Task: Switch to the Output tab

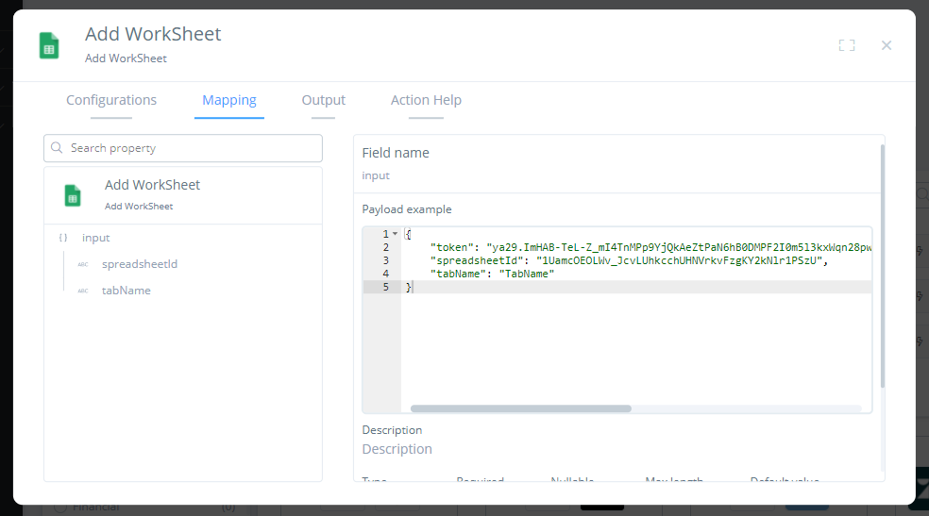Action: click(324, 100)
